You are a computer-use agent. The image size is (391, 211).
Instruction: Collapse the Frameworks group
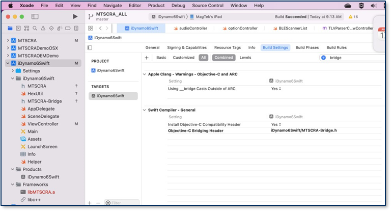tap(12, 184)
